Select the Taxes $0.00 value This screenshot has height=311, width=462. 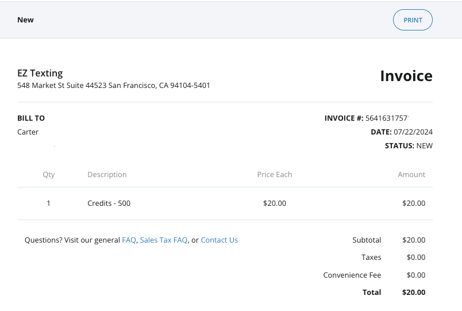click(x=415, y=258)
